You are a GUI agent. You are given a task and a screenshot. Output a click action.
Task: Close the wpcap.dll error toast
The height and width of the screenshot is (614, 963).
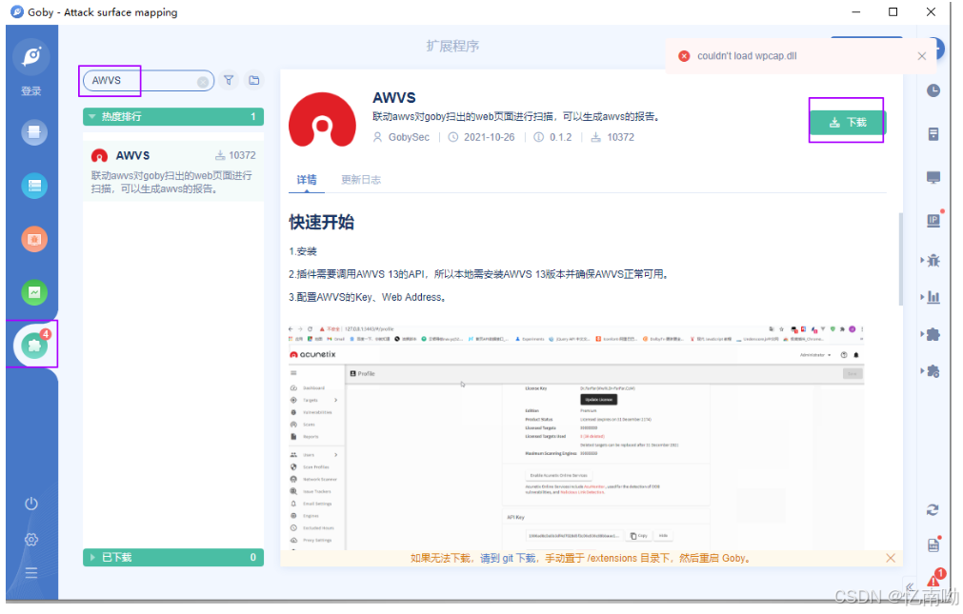click(x=922, y=56)
